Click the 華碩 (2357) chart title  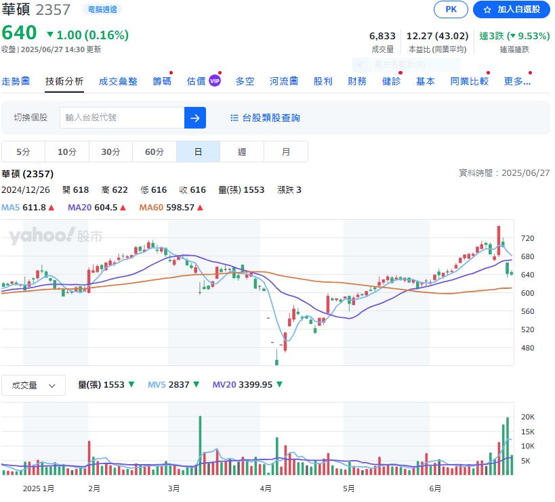tap(28, 174)
